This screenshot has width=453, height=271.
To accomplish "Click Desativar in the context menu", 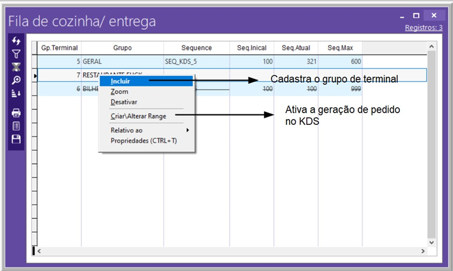I will click(124, 102).
